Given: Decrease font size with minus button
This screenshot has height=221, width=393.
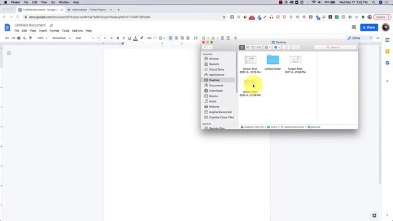Looking at the screenshot, I should 98,38.
